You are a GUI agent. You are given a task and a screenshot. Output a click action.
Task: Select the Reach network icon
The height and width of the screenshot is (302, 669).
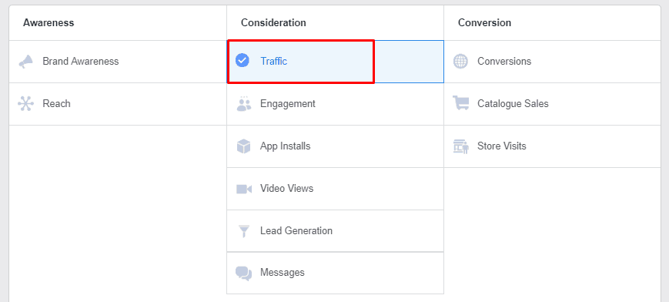coord(25,104)
